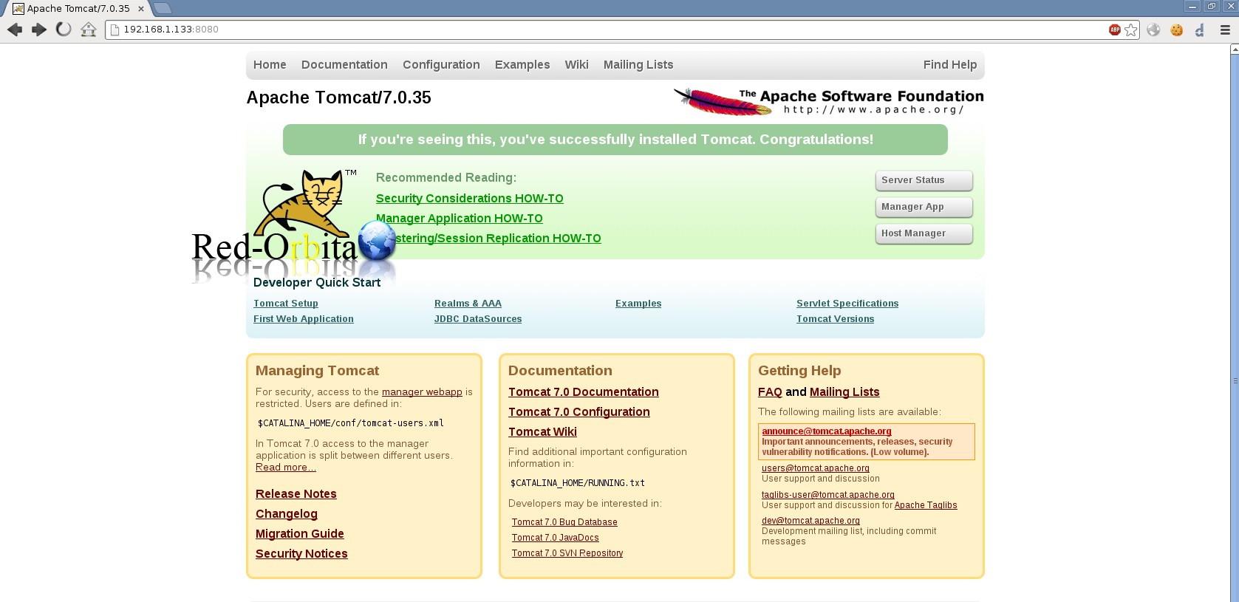The image size is (1239, 602).
Task: Open the Tomcat 7.0 SVN Repository link
Action: 567,553
